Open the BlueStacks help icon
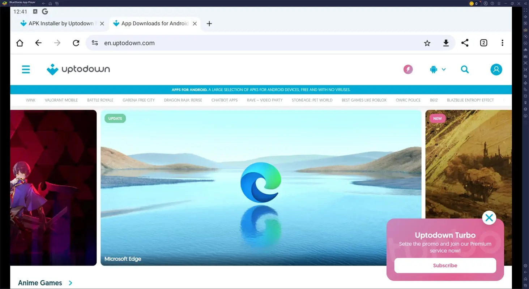 492,3
